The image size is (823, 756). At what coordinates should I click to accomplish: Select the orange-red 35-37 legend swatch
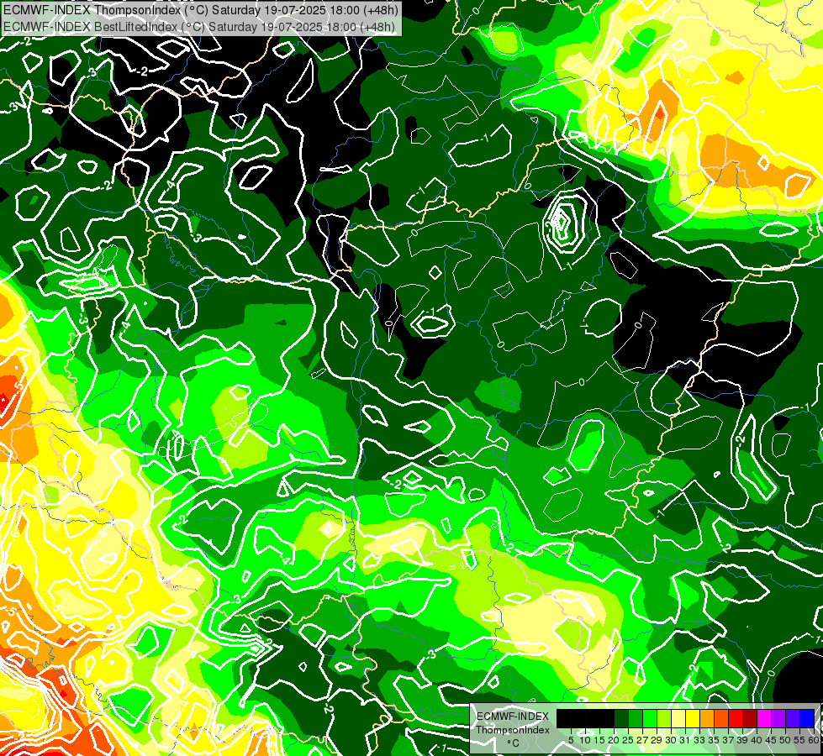tap(721, 718)
